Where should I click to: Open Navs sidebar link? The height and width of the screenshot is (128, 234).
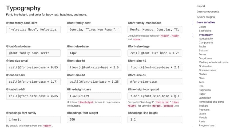[202, 78]
